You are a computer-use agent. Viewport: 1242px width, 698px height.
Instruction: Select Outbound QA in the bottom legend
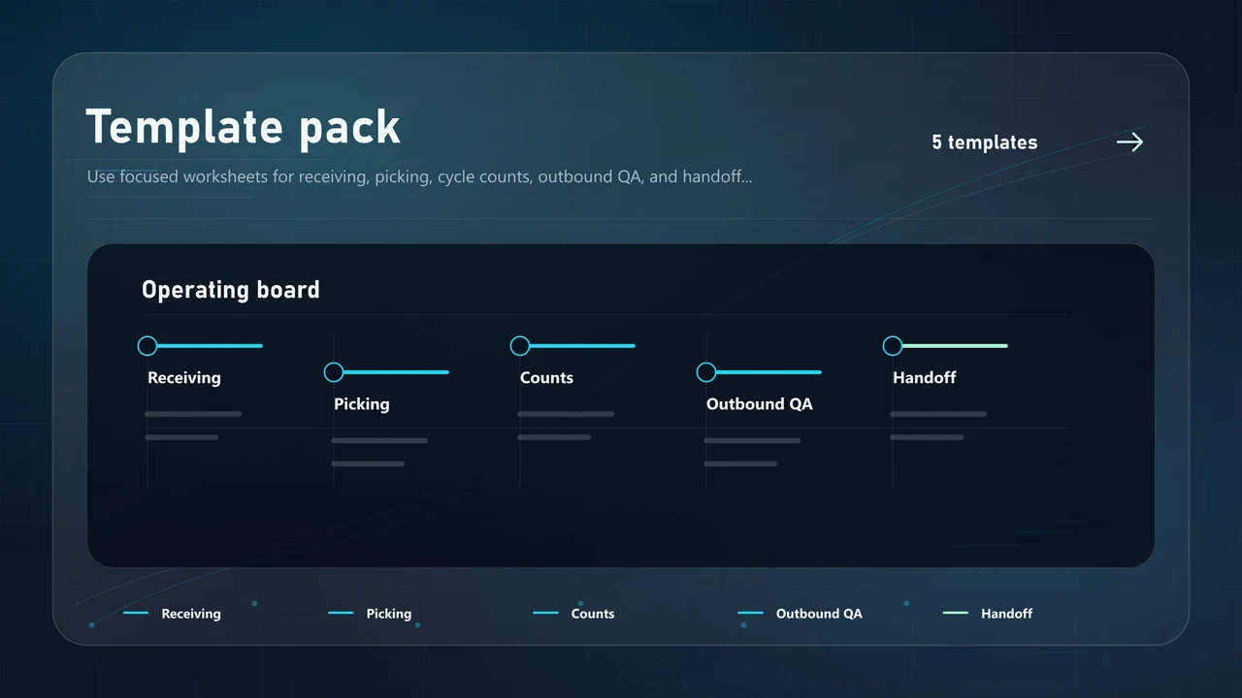[x=819, y=614]
